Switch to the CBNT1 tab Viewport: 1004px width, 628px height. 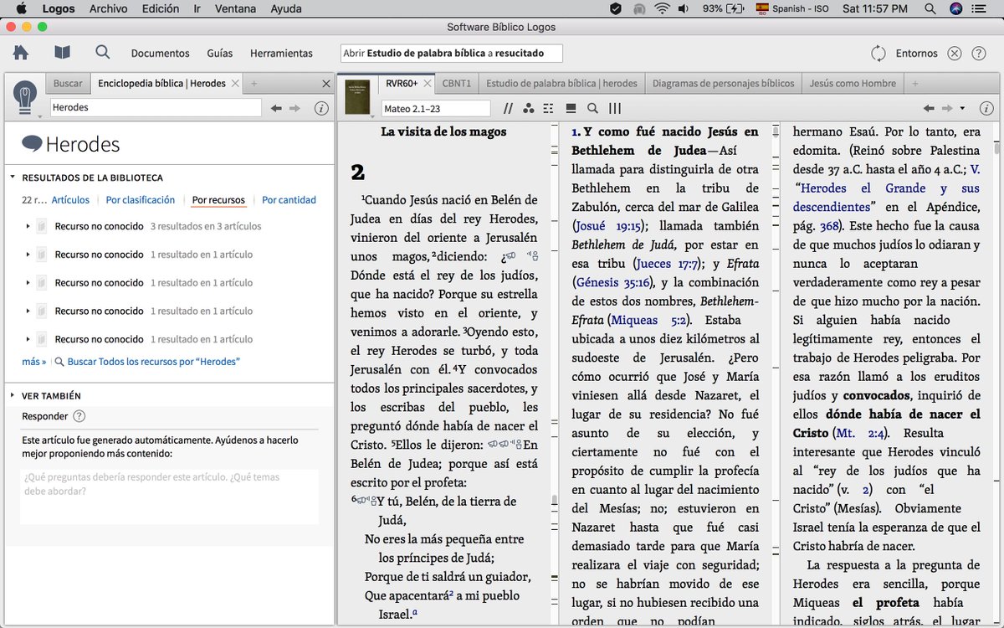pos(457,84)
